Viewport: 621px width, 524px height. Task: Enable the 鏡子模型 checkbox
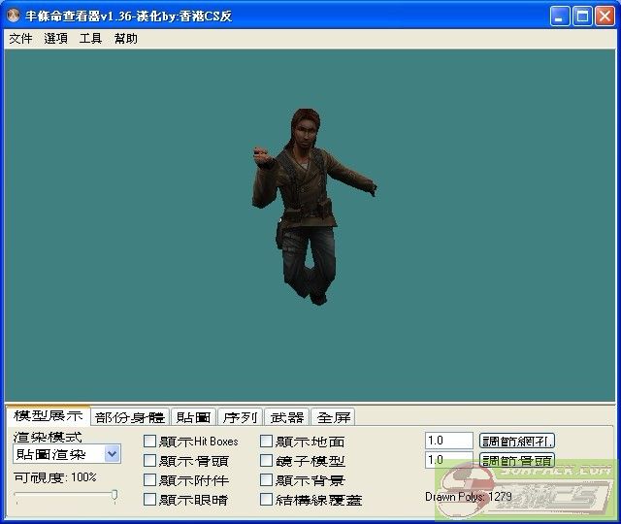[x=267, y=461]
